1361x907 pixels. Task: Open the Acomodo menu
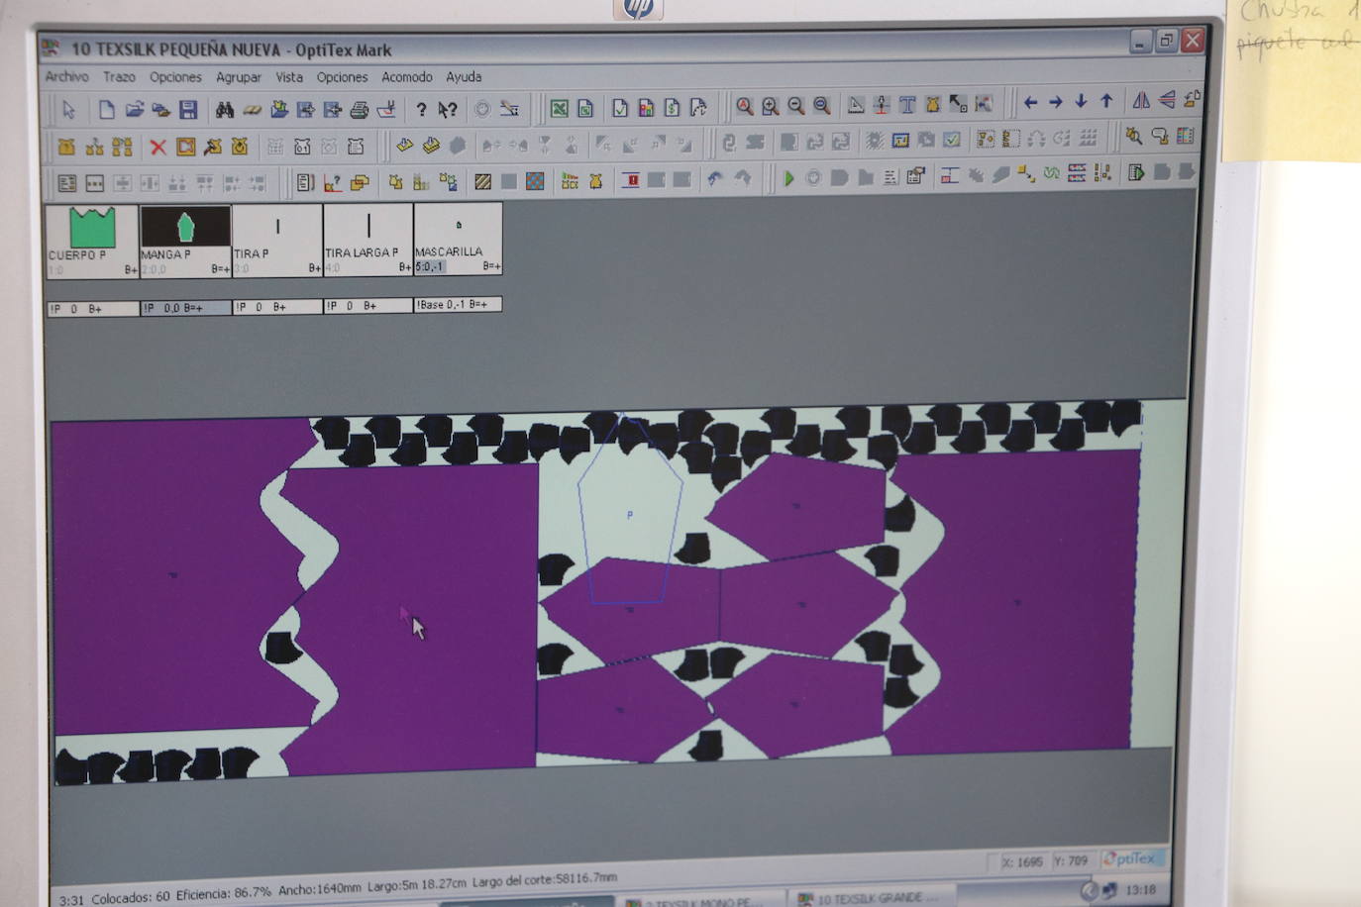click(407, 76)
